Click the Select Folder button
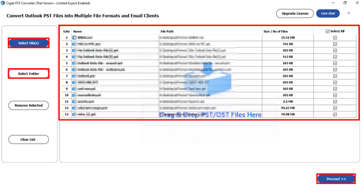364x194 pixels. click(28, 74)
